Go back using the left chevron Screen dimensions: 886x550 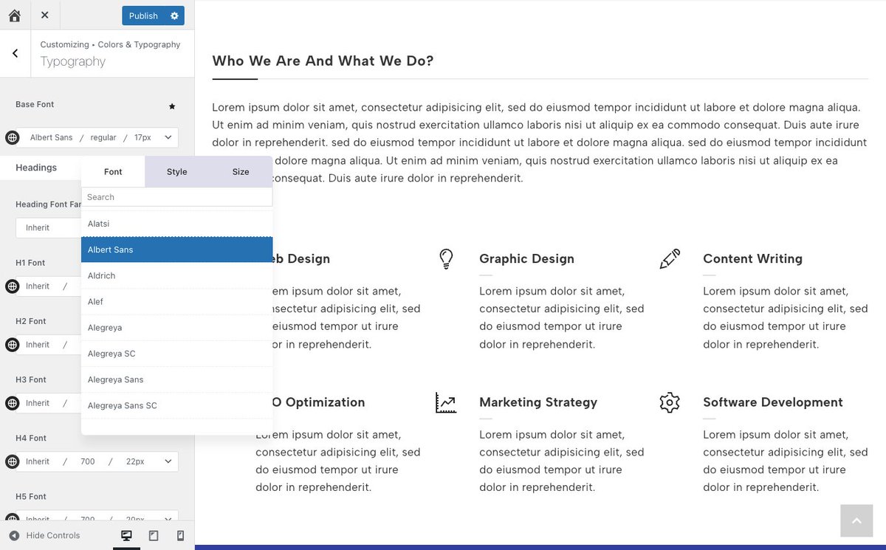click(15, 53)
